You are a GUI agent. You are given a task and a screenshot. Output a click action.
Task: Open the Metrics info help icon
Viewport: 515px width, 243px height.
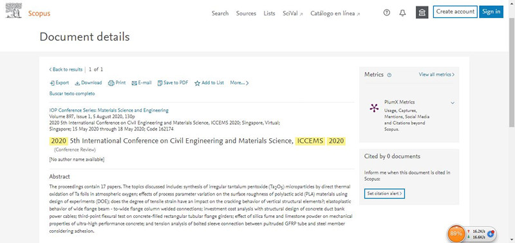pos(389,75)
